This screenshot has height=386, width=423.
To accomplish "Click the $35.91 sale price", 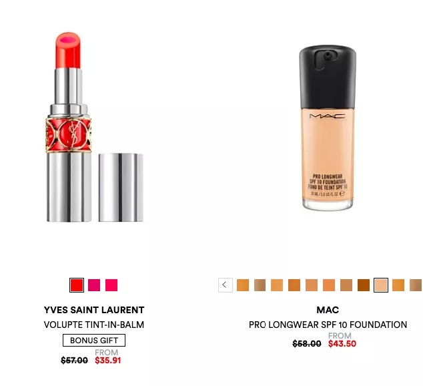I will point(108,361).
